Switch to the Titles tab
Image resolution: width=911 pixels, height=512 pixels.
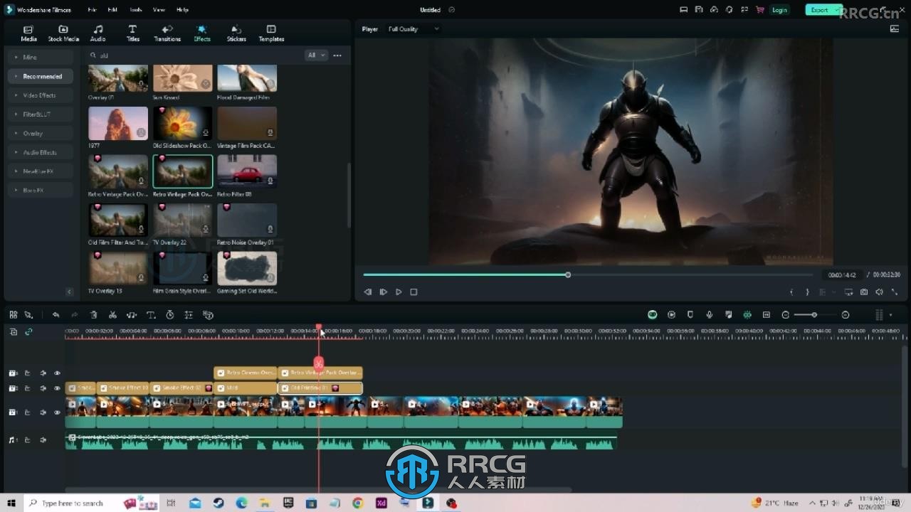(x=132, y=33)
